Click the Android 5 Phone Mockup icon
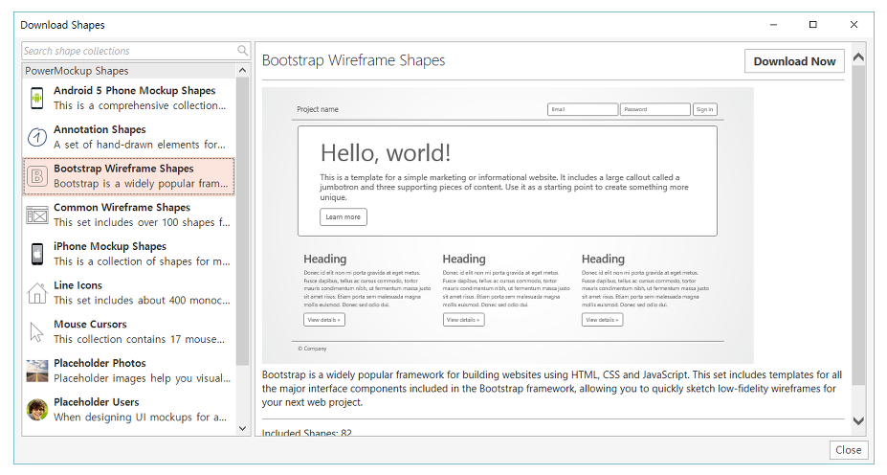This screenshot has height=475, width=887. coord(36,98)
